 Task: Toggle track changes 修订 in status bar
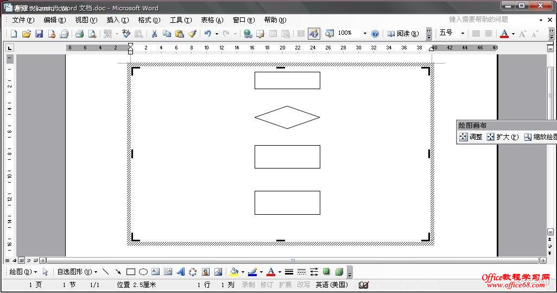(267, 285)
